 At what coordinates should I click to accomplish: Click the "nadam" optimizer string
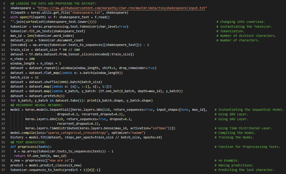pyautogui.click(x=136, y=133)
